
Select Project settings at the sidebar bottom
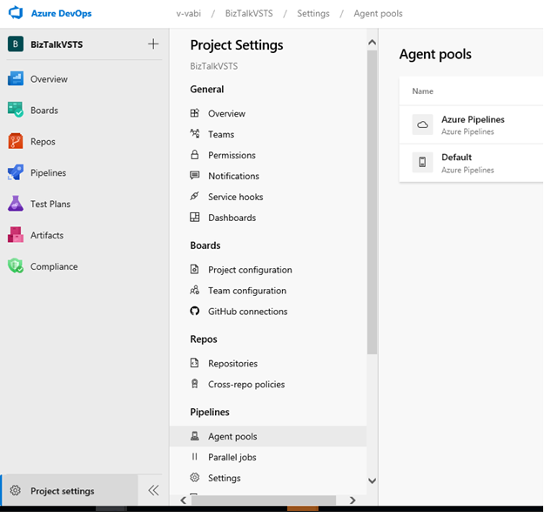tap(69, 491)
